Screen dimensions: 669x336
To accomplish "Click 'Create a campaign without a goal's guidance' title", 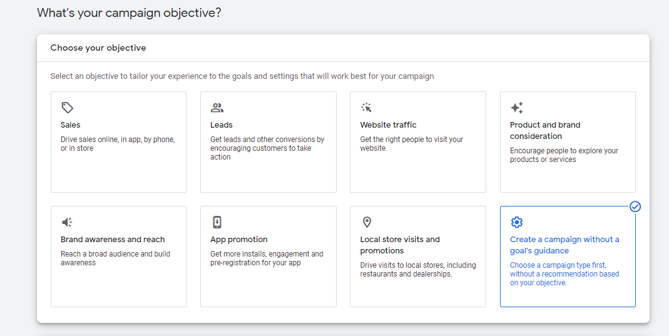I will (564, 245).
